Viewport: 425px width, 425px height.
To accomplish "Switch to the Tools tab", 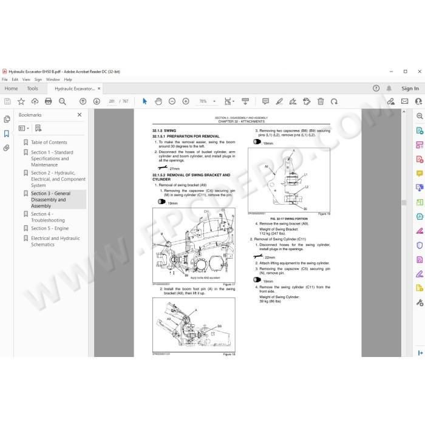I will [x=33, y=89].
